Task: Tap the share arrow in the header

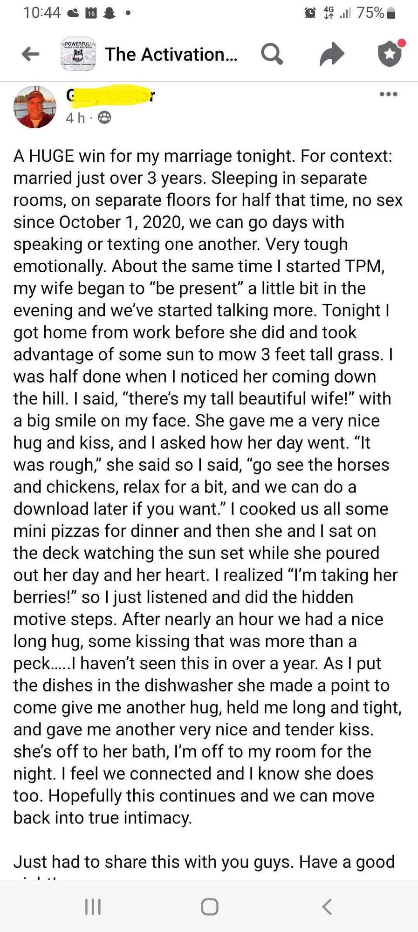Action: tap(332, 54)
